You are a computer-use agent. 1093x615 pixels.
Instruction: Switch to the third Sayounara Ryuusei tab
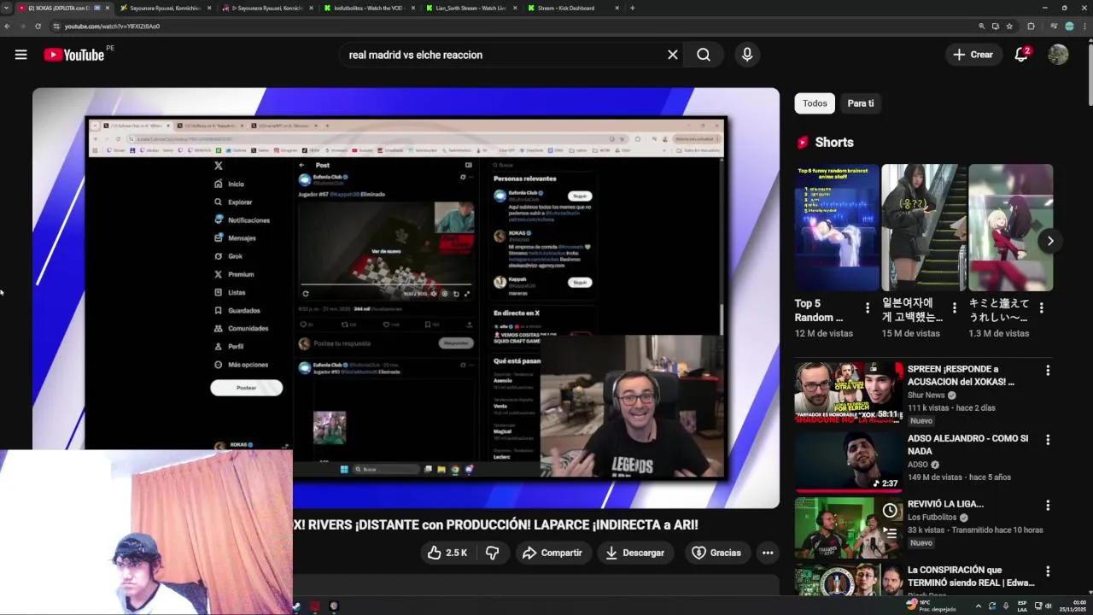[x=266, y=8]
